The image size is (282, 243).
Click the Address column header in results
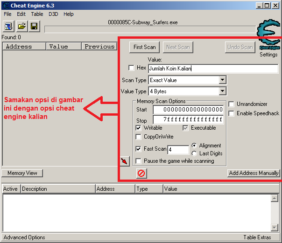click(x=24, y=47)
